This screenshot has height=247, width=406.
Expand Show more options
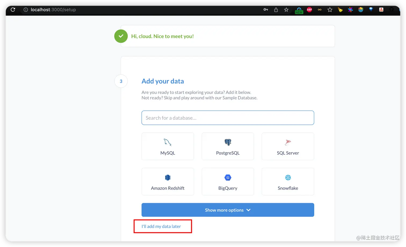[x=228, y=210]
